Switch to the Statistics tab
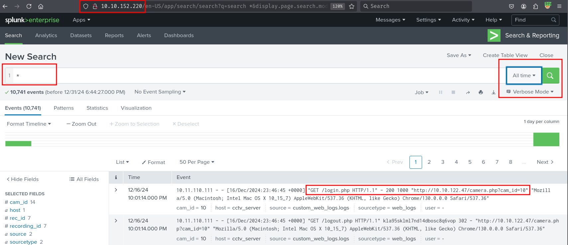Screen dimensions: 568x245 pos(97,108)
